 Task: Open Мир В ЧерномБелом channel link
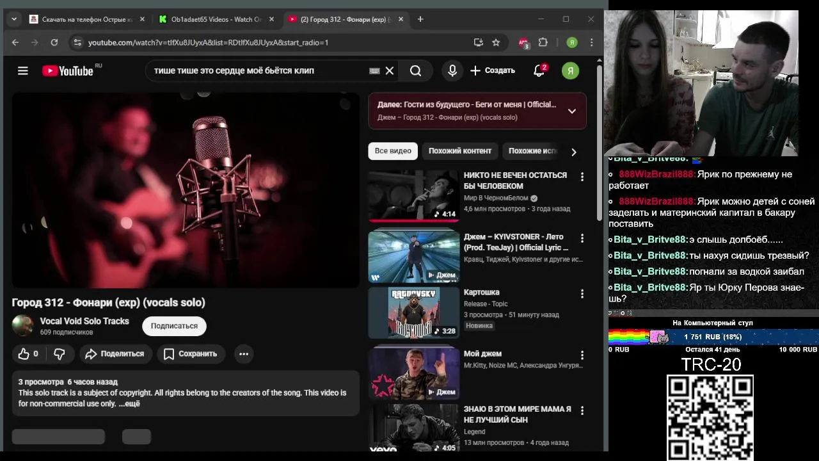(x=496, y=198)
